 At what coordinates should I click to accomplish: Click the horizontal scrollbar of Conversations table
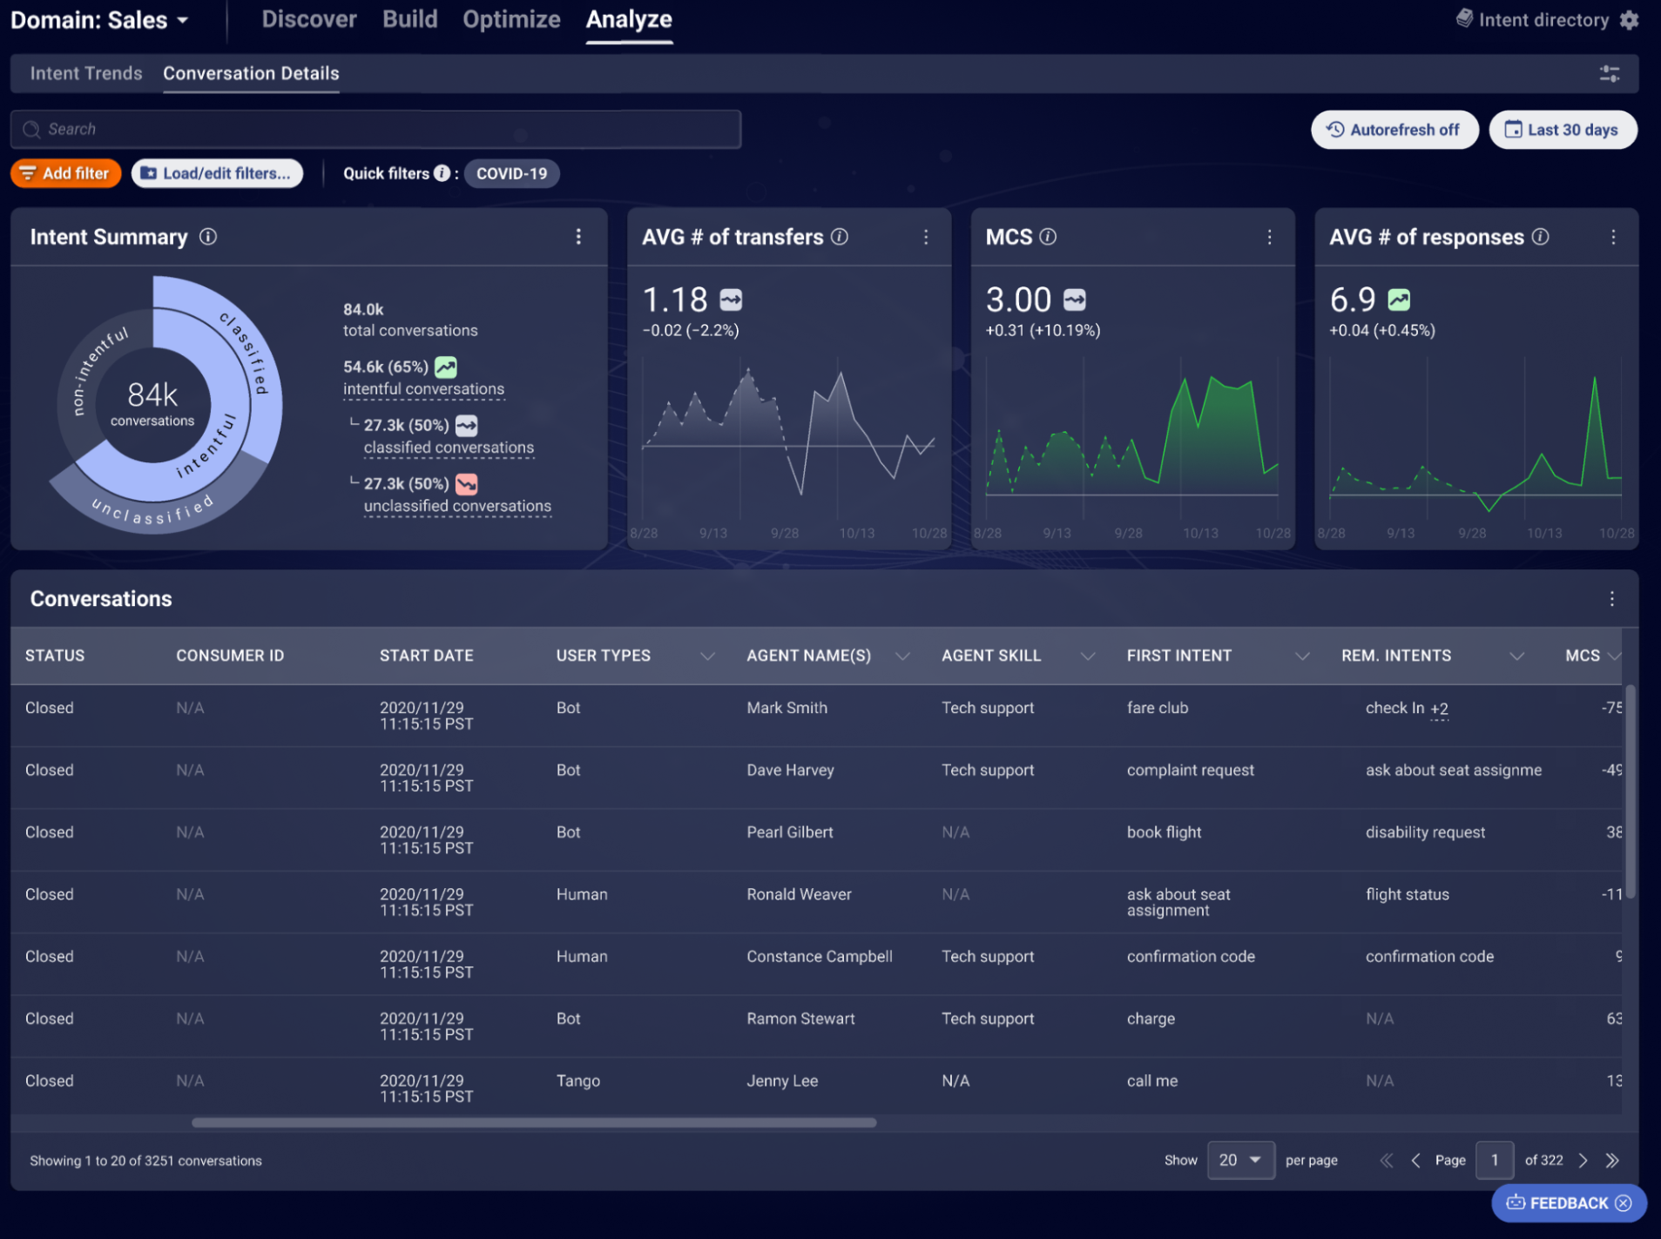[533, 1122]
